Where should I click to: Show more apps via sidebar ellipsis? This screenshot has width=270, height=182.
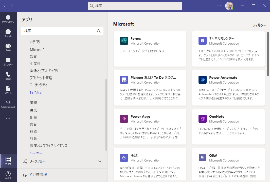pos(8,118)
